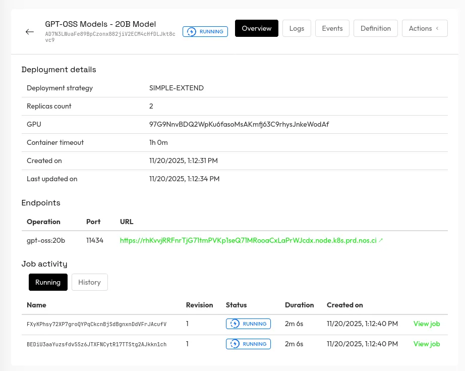View the History job activity tab
Screen dimensions: 465x371
click(x=89, y=282)
